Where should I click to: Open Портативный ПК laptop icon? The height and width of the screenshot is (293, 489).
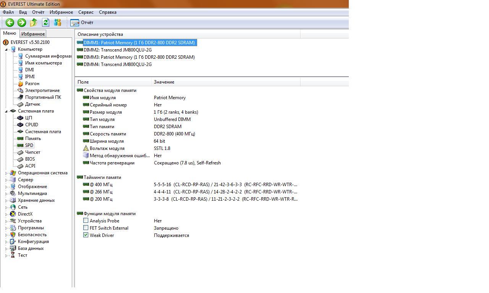click(21, 97)
